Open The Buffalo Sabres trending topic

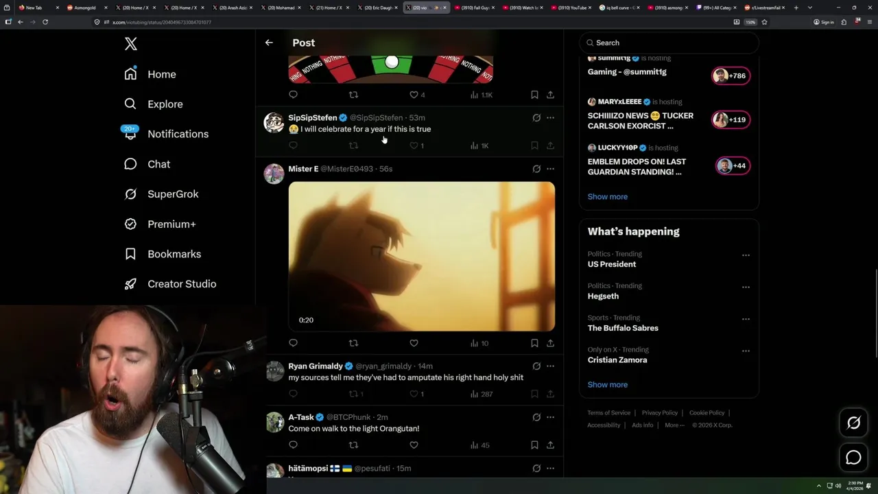tap(623, 328)
